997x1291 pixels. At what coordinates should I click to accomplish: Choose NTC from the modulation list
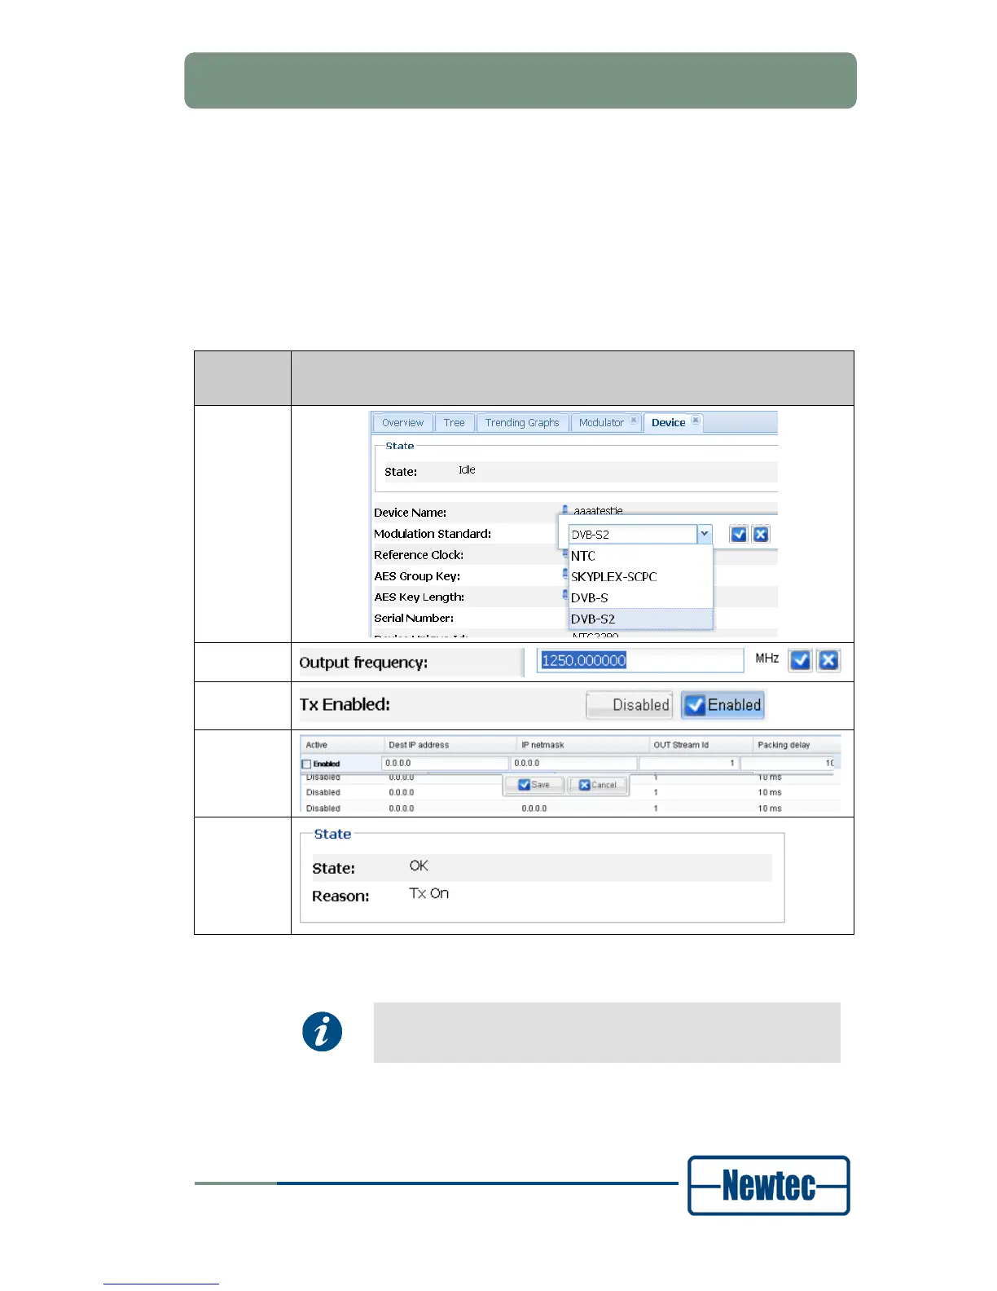639,556
